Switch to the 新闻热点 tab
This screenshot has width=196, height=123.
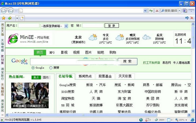(85, 76)
